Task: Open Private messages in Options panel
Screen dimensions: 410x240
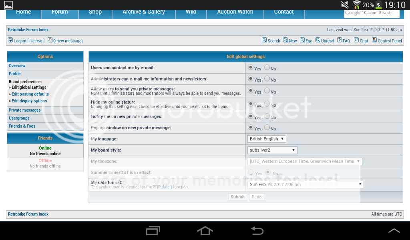Action: [24, 110]
